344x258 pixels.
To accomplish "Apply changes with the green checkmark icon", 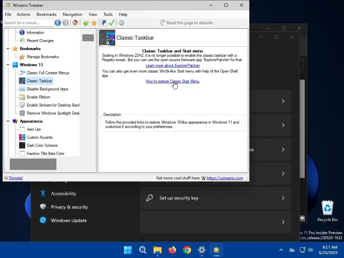I will (112, 23).
